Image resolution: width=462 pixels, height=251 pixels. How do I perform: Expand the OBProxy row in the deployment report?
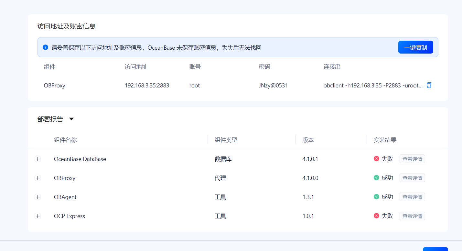point(38,178)
